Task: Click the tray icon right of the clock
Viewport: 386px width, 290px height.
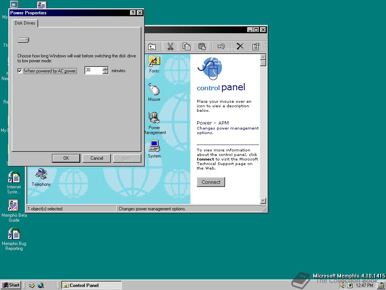Action: pyautogui.click(x=382, y=285)
